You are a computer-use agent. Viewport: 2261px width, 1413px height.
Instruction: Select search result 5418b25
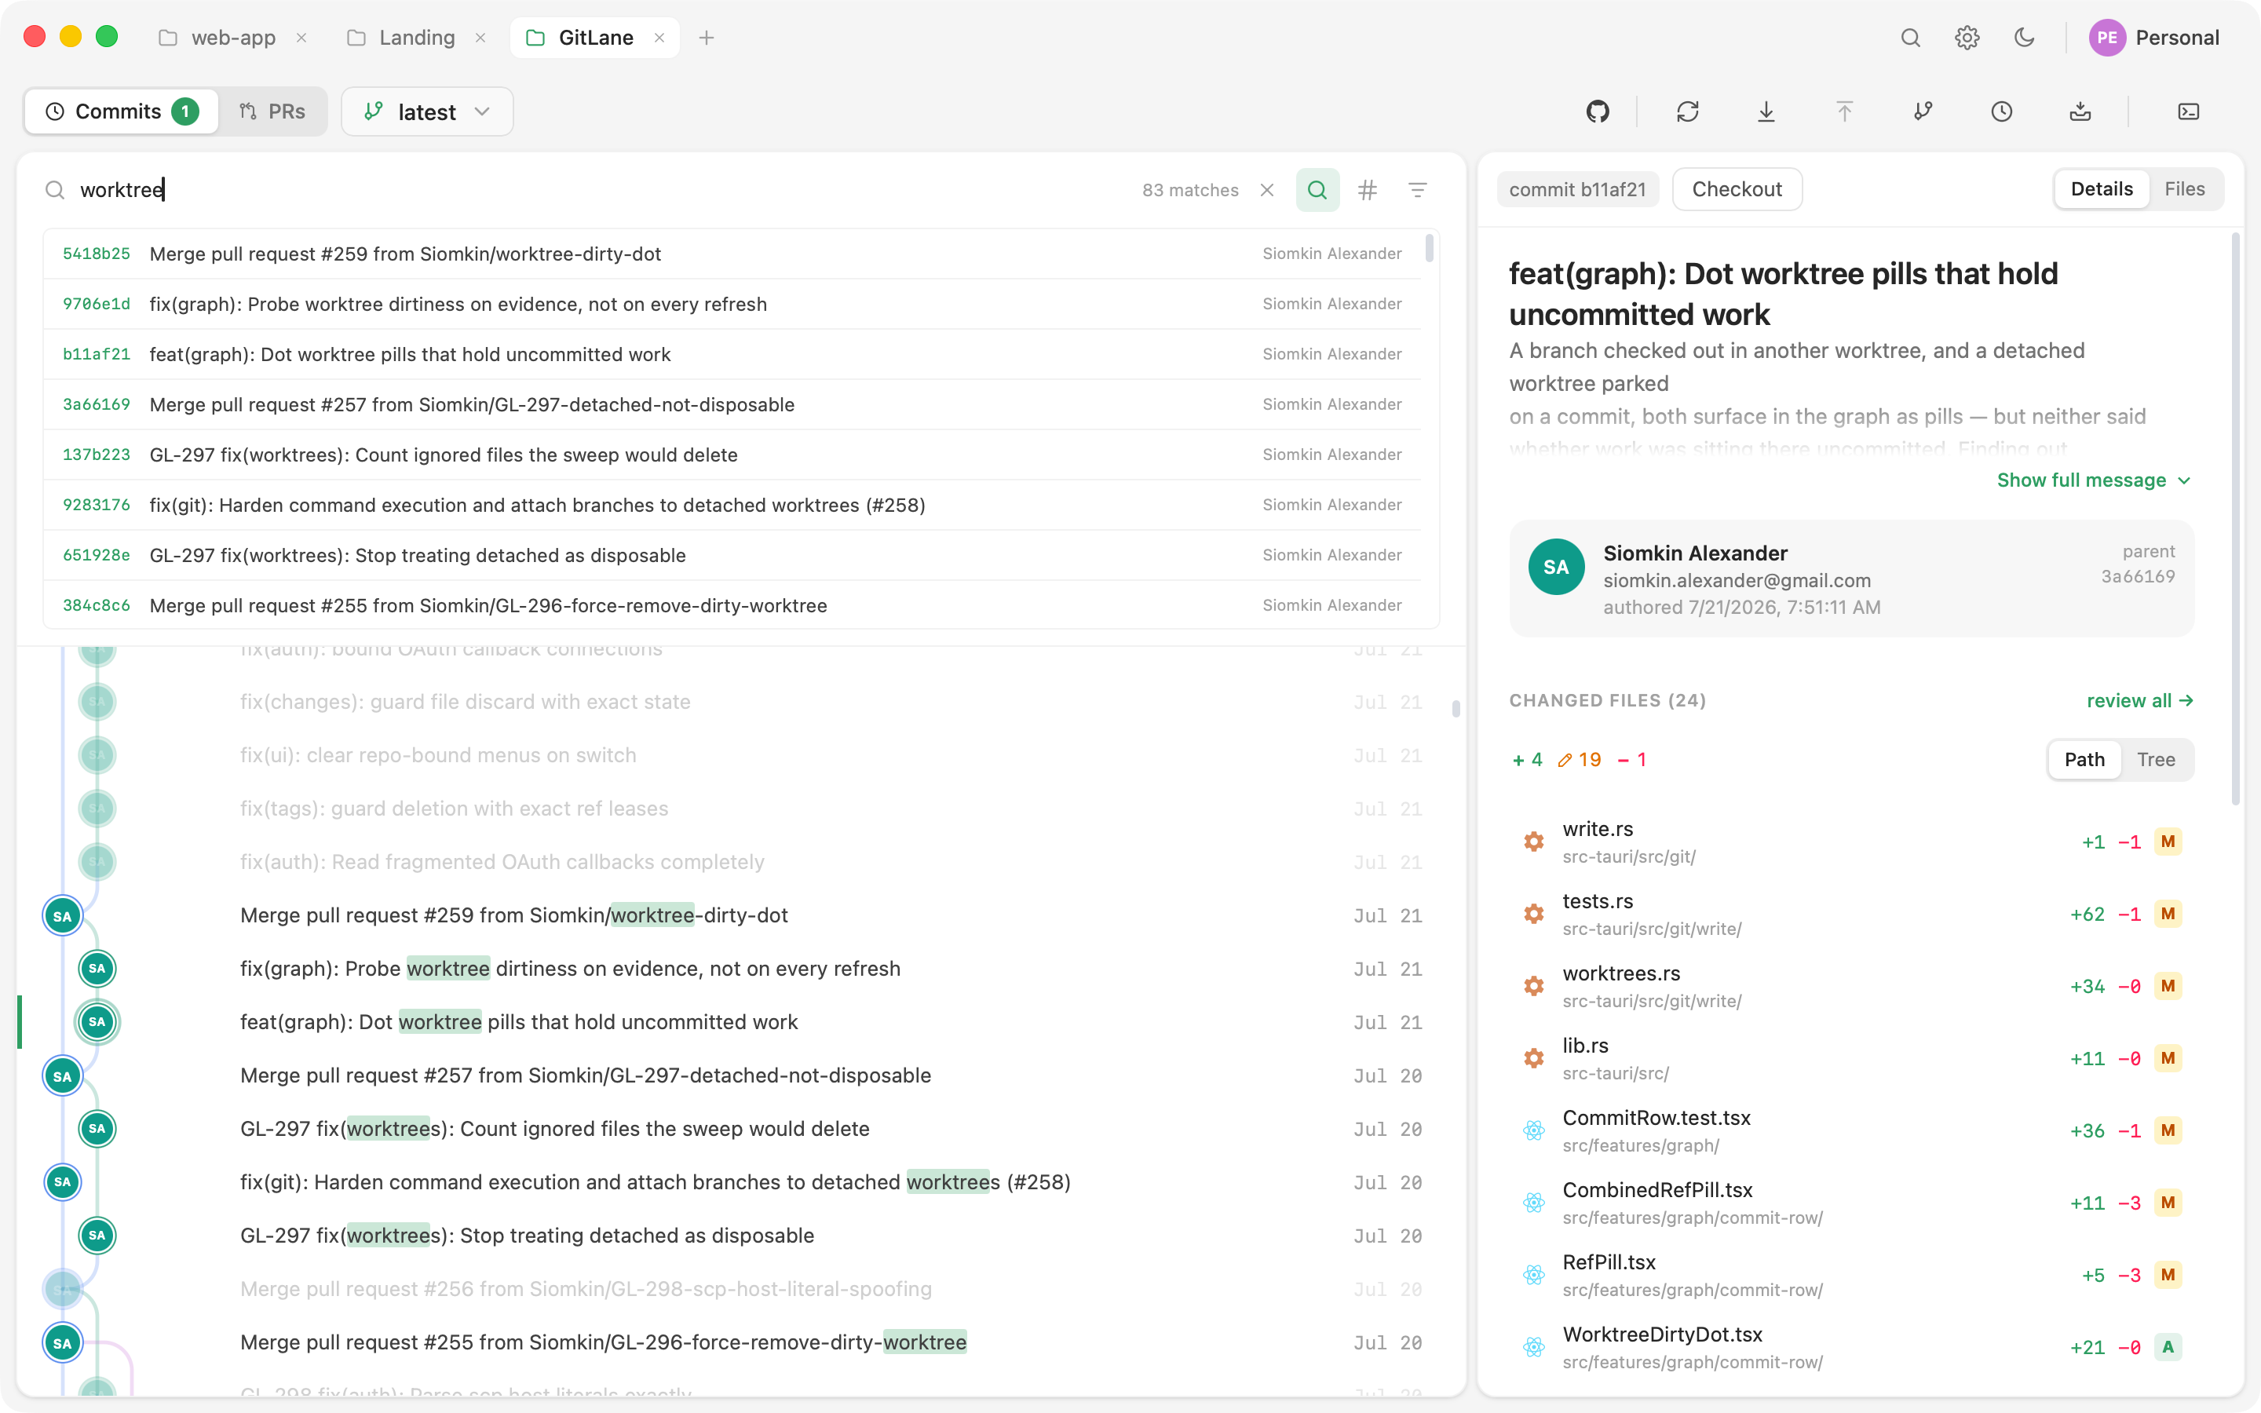point(732,254)
